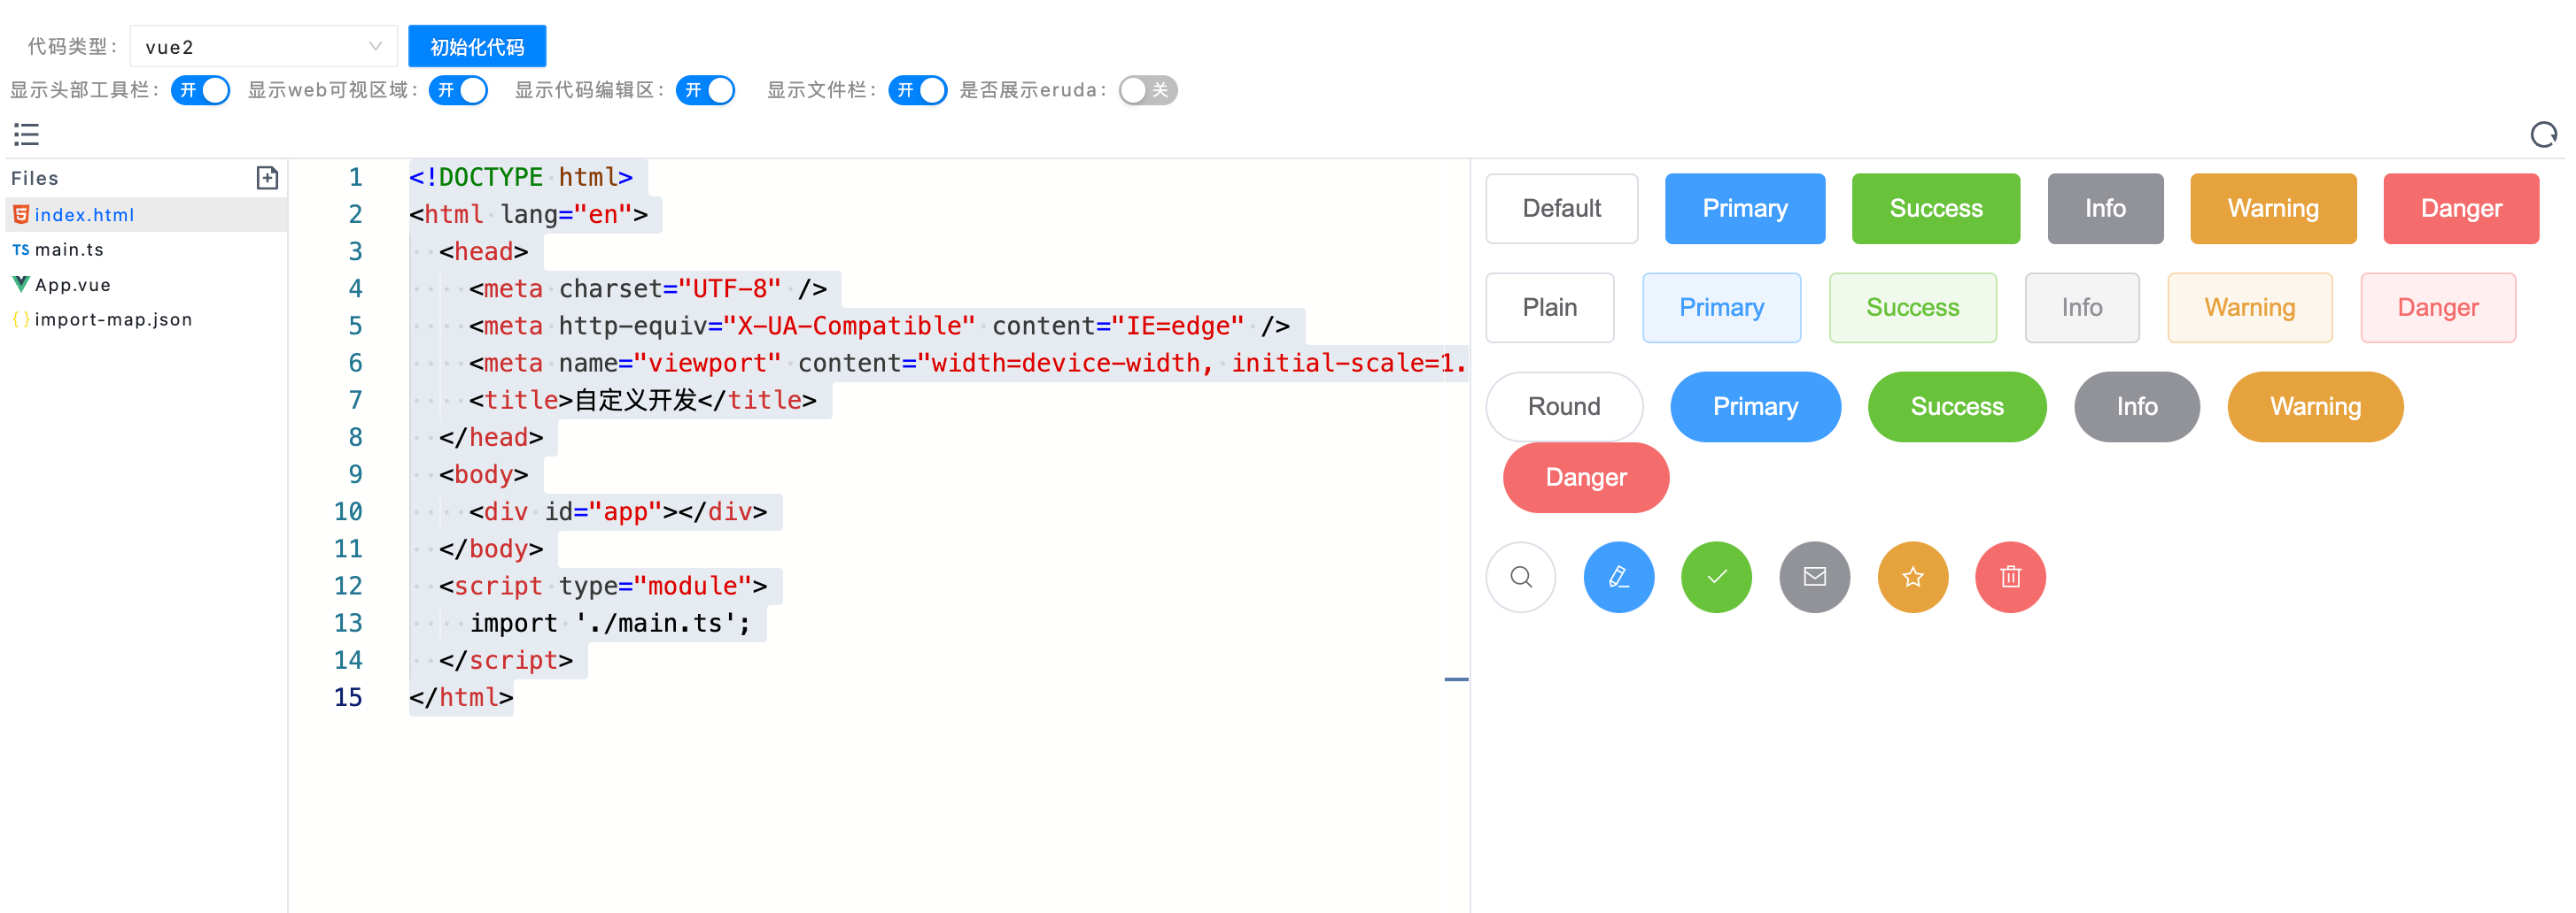Add a new file with plus icon
This screenshot has height=913, width=2576.
[267, 178]
